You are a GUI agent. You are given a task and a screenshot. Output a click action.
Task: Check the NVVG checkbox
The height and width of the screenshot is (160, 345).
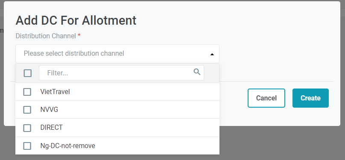[27, 110]
